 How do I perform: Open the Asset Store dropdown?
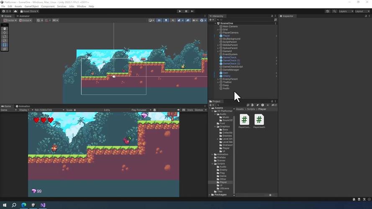pos(29,11)
